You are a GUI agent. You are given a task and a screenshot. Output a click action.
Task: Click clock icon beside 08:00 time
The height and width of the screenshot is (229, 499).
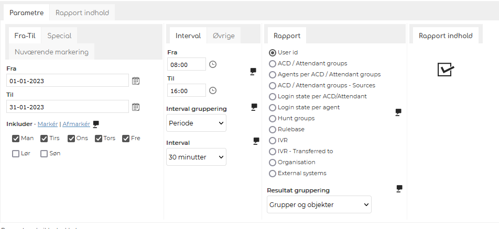point(213,64)
